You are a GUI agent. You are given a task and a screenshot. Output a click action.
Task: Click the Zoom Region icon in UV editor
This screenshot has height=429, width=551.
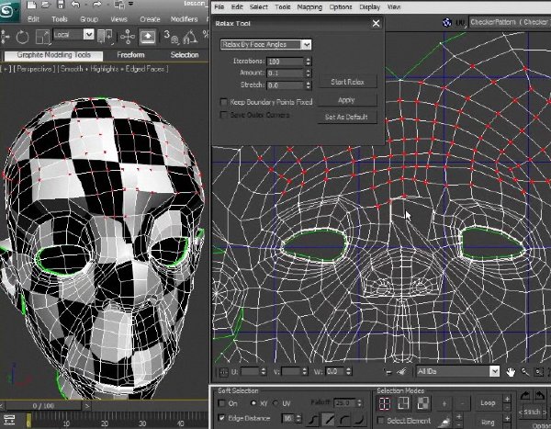pos(538,372)
